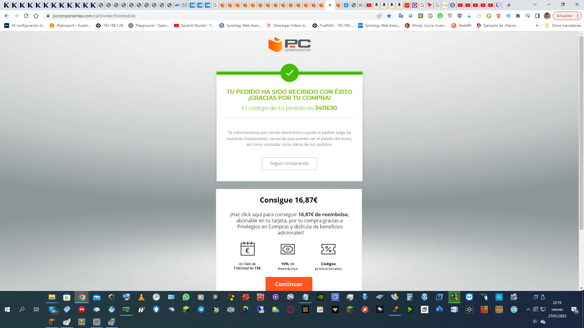Open the media control playlist icon
The width and height of the screenshot is (584, 328).
coord(527,16)
